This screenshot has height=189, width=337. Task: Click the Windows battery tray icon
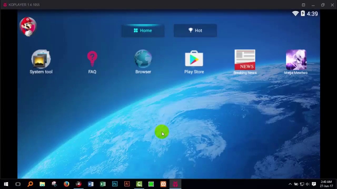click(x=296, y=184)
